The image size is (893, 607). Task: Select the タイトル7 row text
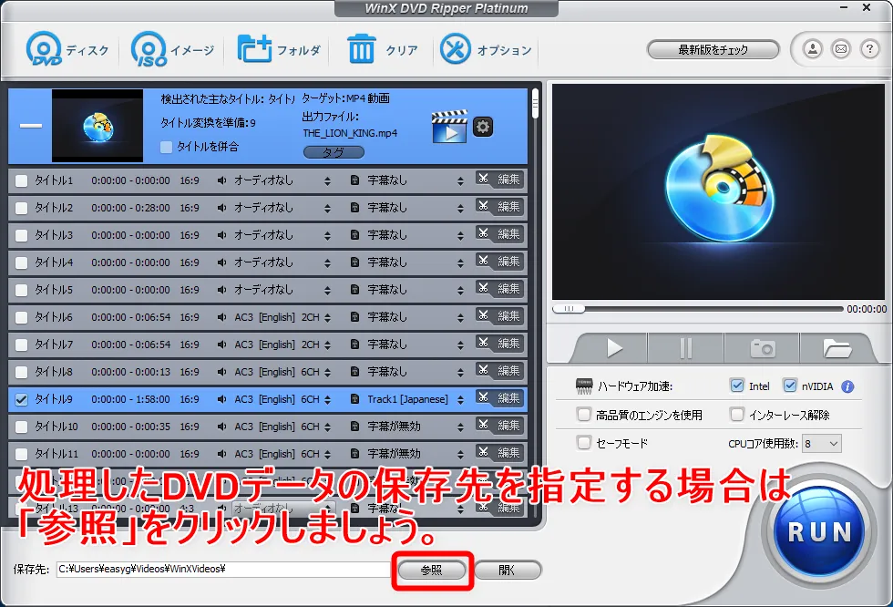click(x=54, y=345)
